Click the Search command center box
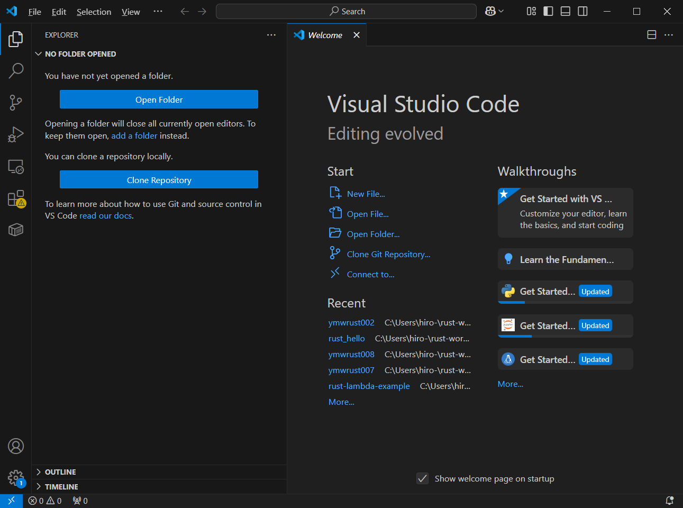The width and height of the screenshot is (683, 508). [347, 11]
